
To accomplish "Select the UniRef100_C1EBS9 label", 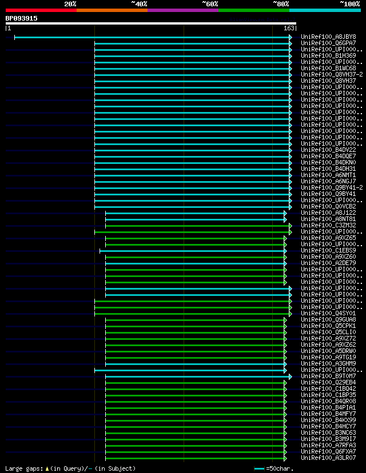I will coord(329,251).
